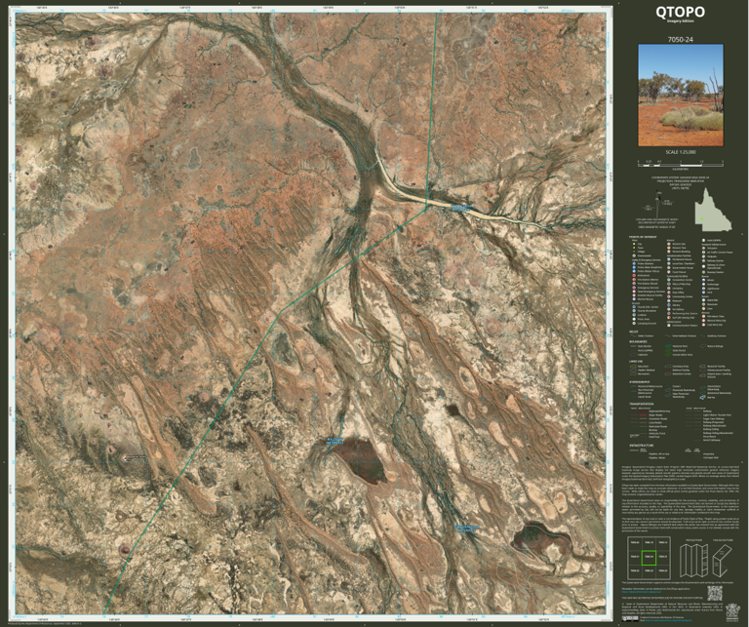Click the Vertical Folds diagram
This screenshot has width=749, height=627.
pyautogui.click(x=694, y=560)
